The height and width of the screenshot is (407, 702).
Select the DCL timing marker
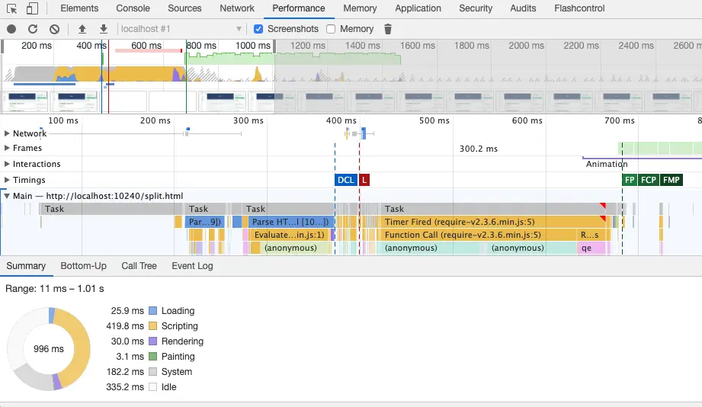tap(345, 180)
